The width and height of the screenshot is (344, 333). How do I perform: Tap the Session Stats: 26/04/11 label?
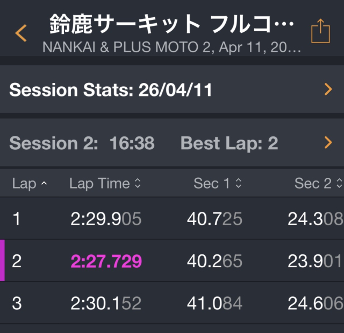(x=111, y=90)
